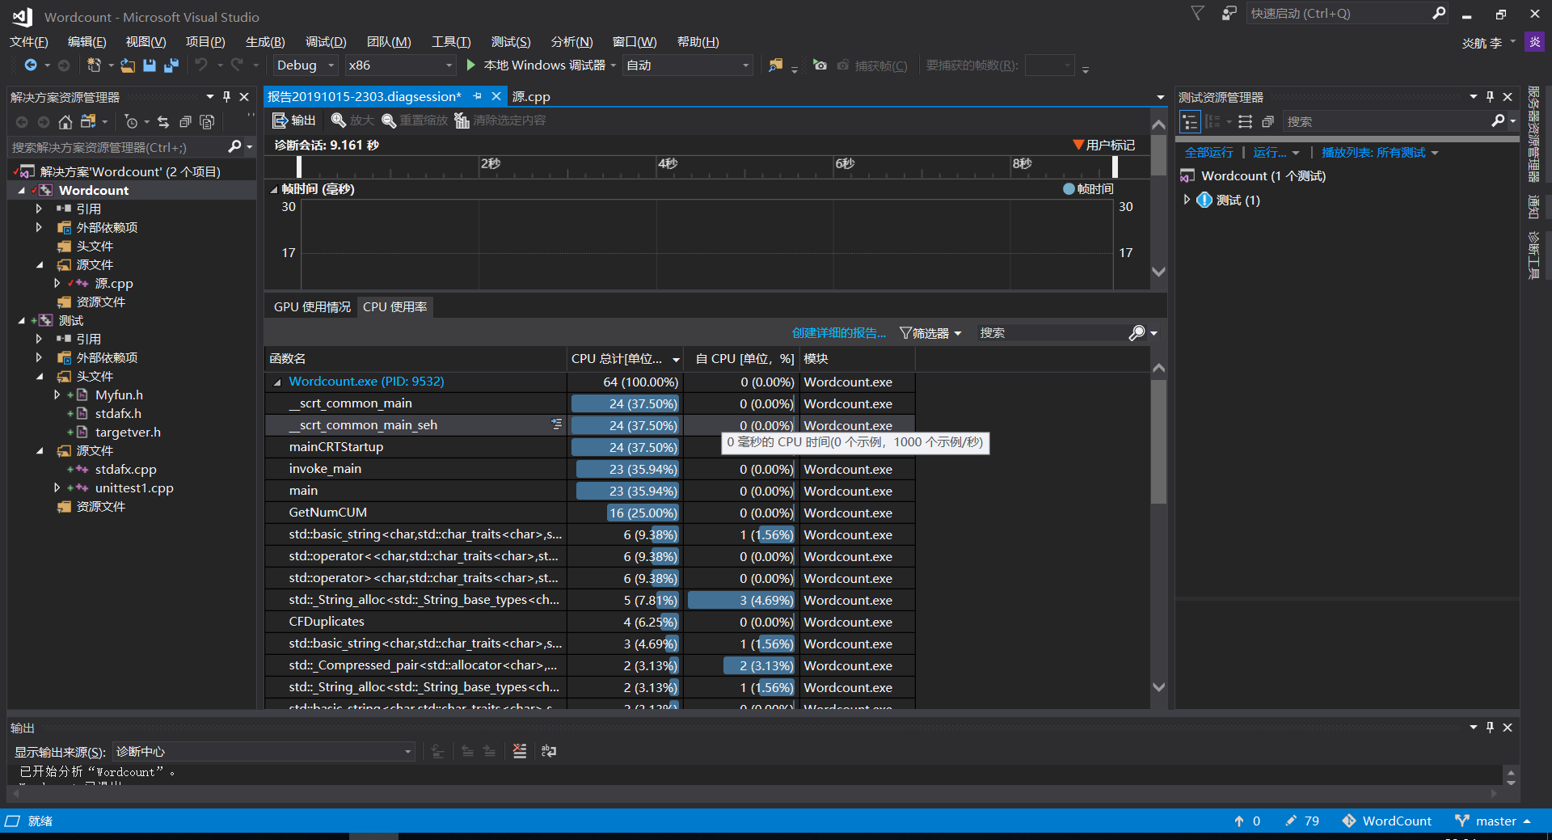Switch to the GPU 使用情况 tab
Image resolution: width=1552 pixels, height=840 pixels.
coord(312,307)
